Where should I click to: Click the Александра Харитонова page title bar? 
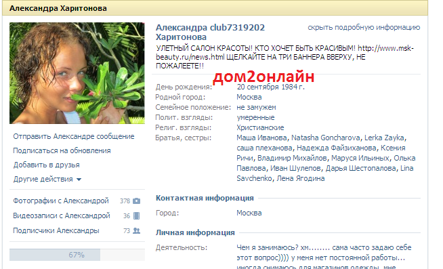tap(215, 8)
